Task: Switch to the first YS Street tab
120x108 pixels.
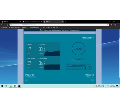Action: [x=11, y=22]
